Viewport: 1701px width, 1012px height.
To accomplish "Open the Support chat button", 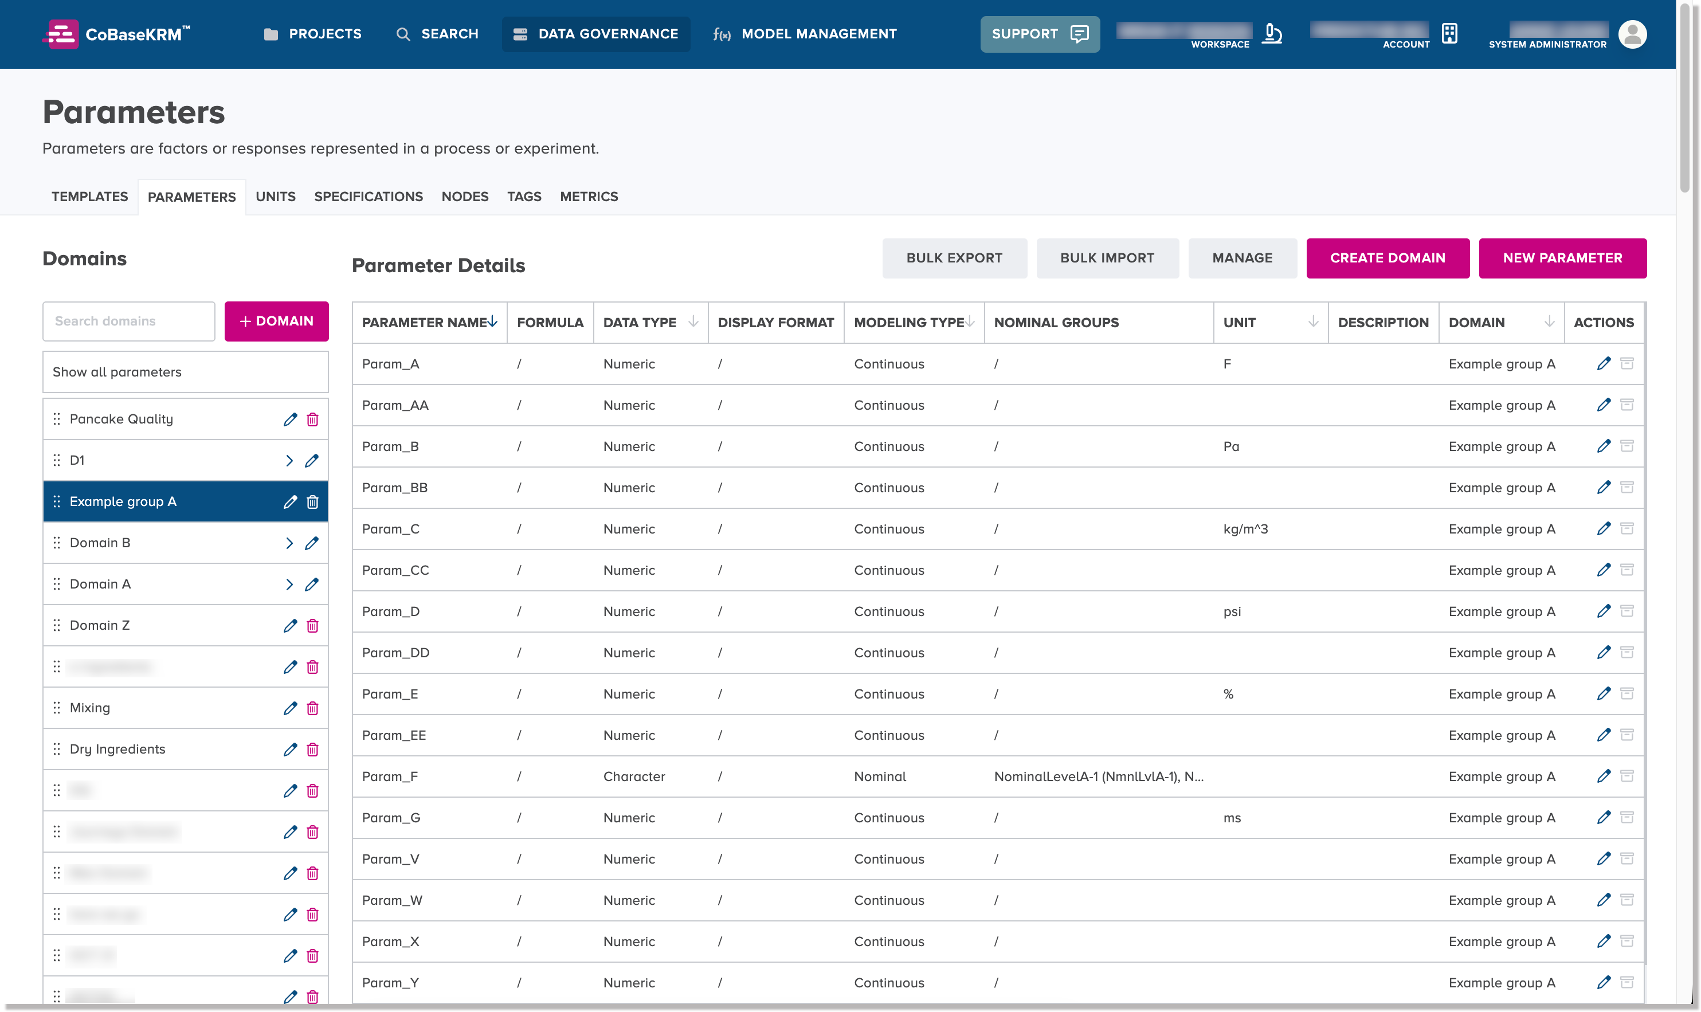I will (1040, 34).
